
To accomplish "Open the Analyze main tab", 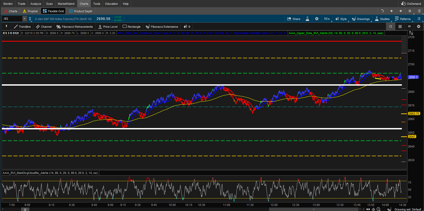I will pos(36,4).
